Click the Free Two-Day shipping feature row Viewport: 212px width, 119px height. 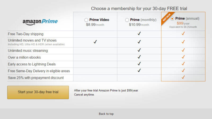click(26, 34)
